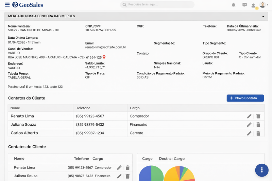This screenshot has height=181, width=272.
Task: Click the Novo Contato button
Action: pyautogui.click(x=245, y=98)
